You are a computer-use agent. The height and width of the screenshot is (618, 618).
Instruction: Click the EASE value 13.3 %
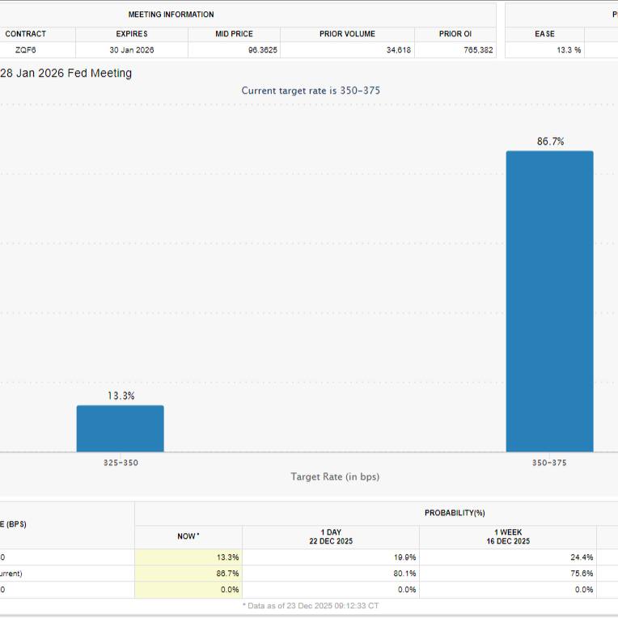click(x=569, y=50)
